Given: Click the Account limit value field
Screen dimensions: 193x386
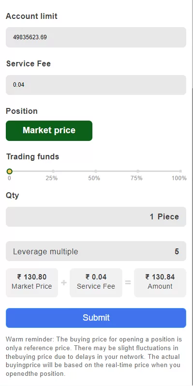Looking at the screenshot, I should point(96,37).
